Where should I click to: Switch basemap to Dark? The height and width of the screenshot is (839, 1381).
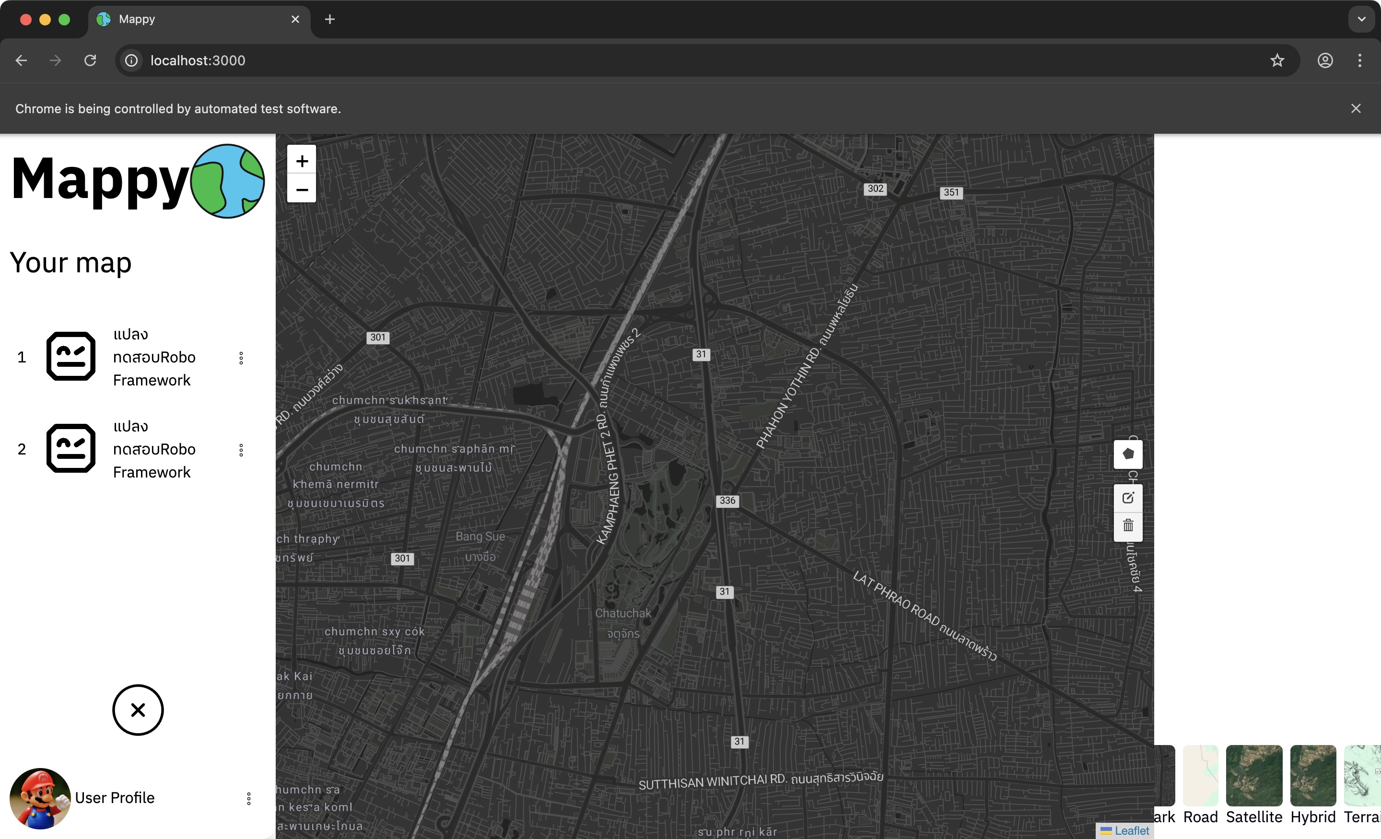pos(1165,785)
